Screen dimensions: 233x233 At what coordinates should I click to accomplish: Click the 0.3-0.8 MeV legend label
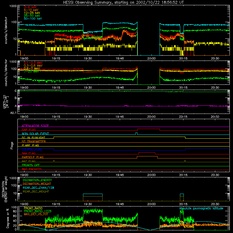click(x=33, y=66)
